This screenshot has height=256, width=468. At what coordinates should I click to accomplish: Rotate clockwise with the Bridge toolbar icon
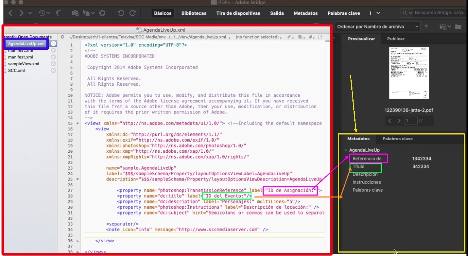click(132, 13)
